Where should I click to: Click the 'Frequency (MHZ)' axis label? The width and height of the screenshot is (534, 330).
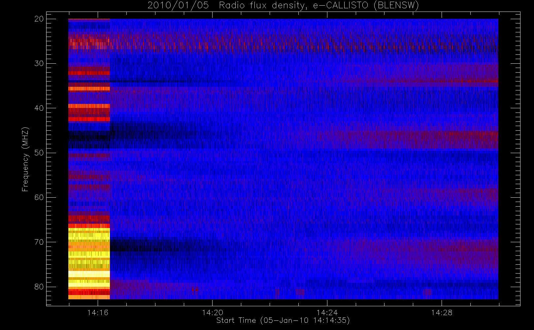point(25,159)
